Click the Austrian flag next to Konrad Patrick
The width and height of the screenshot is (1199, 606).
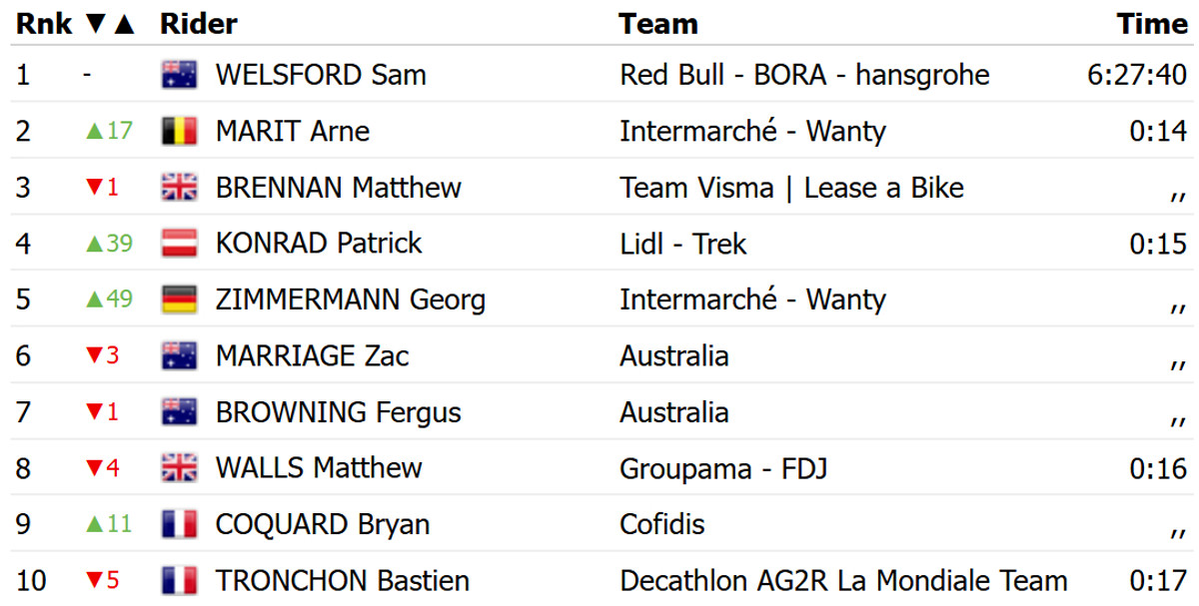(x=179, y=244)
